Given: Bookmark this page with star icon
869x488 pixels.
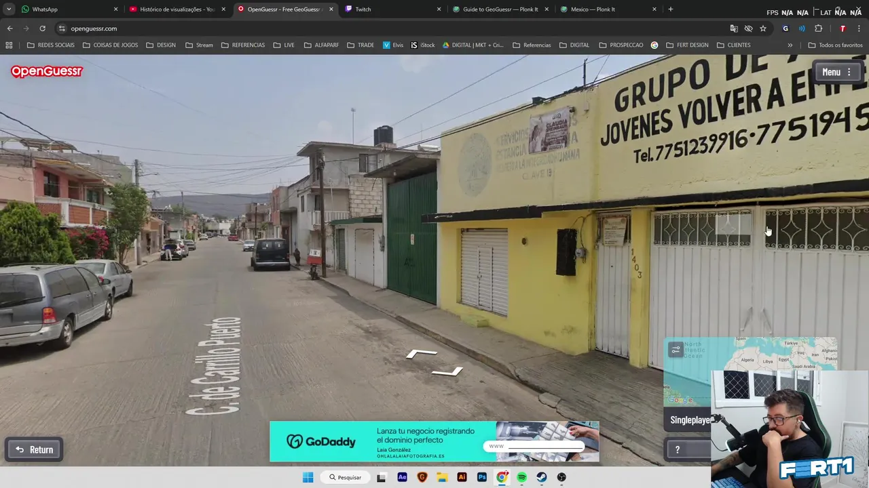Looking at the screenshot, I should [763, 28].
